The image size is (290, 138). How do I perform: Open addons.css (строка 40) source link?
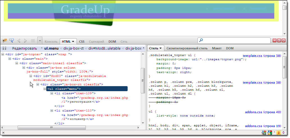tap(263, 112)
